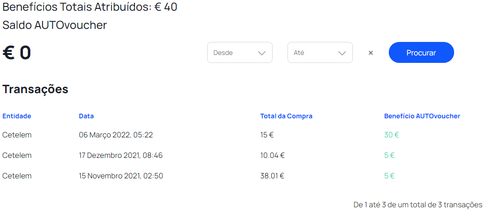Screen dimensions: 484x211
Task: Click the Benefício AUTOvoucher column header
Action: pos(422,116)
